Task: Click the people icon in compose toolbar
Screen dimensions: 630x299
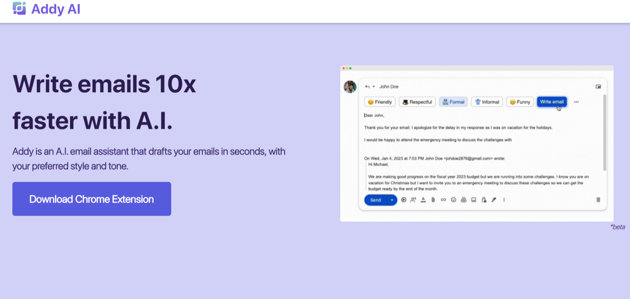Action: coord(413,200)
